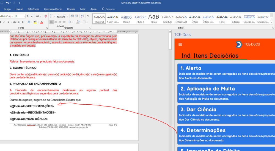Apply the 'Título 1' style
This screenshot has height=151, width=275.
pyautogui.click(x=126, y=19)
